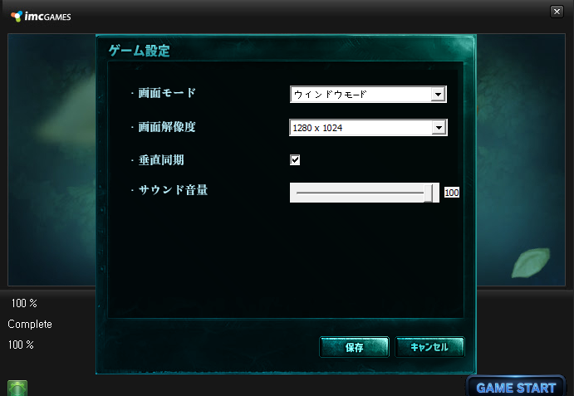This screenshot has width=574, height=396.
Task: Select the ウインドウモード combo box field
Action: pos(368,95)
